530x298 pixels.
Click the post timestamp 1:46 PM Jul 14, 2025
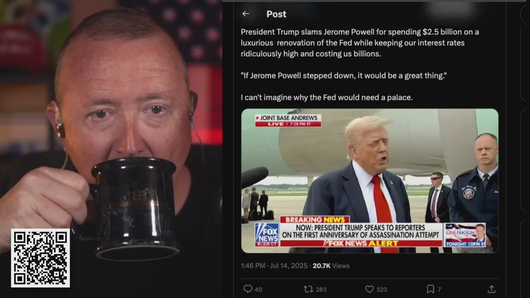pos(274,266)
